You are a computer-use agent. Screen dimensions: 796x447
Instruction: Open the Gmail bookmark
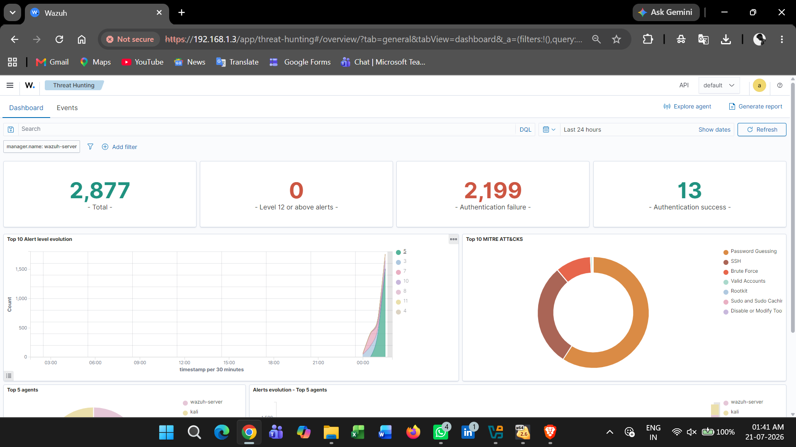pos(52,62)
